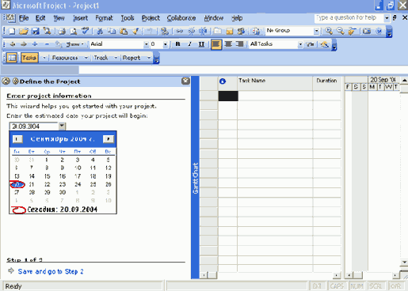The width and height of the screenshot is (408, 291).
Task: Toggle Italic formatting button
Action: click(189, 44)
